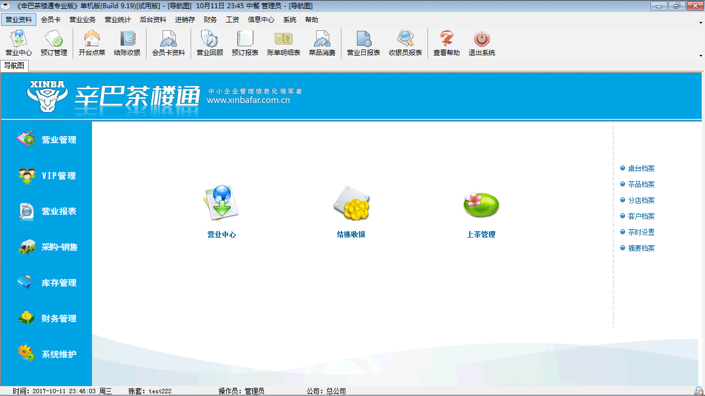705x396 pixels.
Task: Open the 桌台档案 link
Action: coord(641,169)
